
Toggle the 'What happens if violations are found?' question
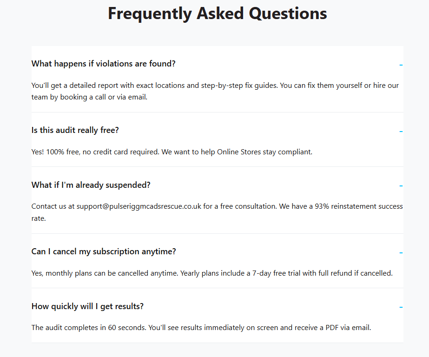coord(103,64)
